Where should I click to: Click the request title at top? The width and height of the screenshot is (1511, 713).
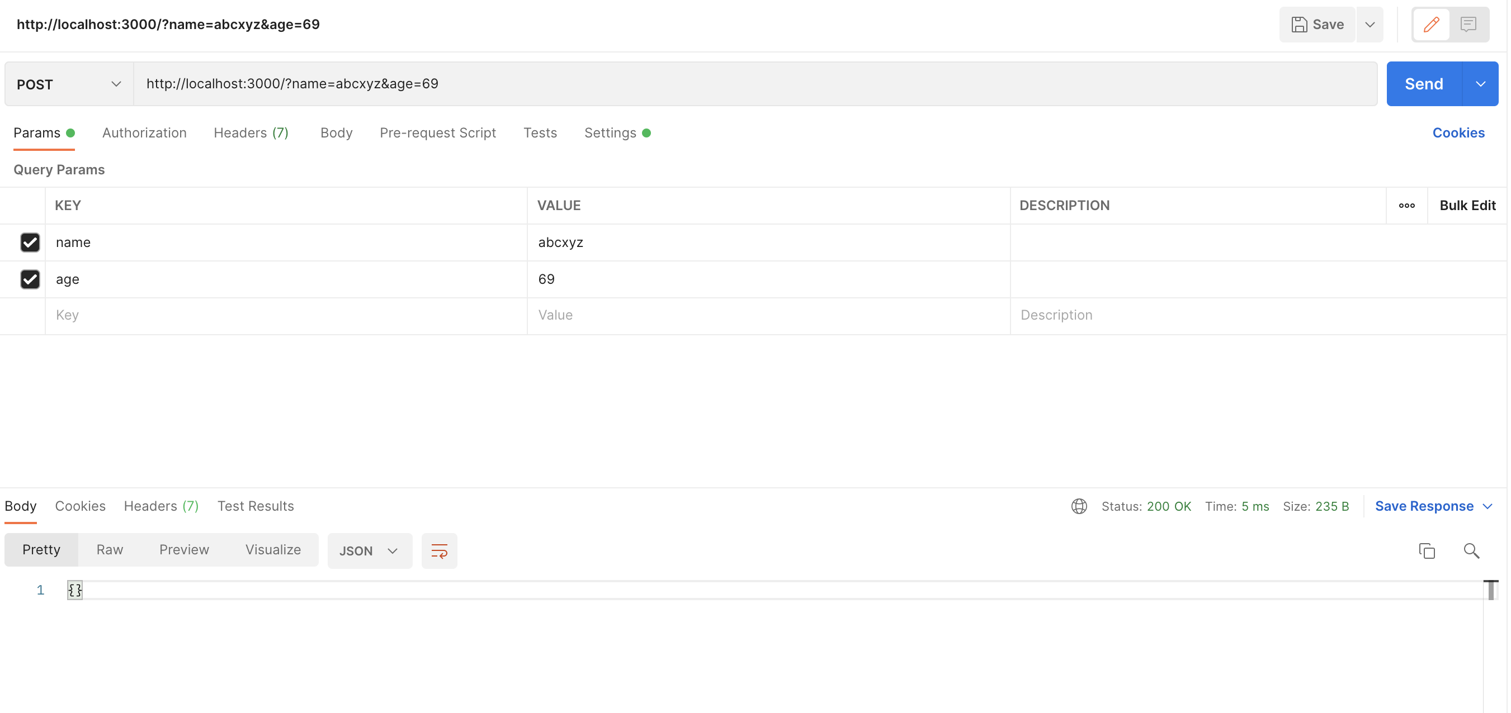(168, 25)
